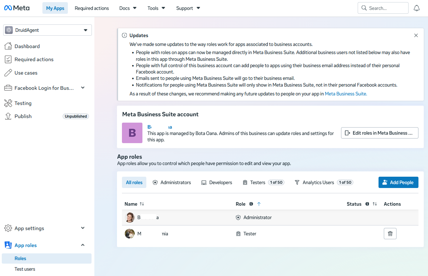Switch to the Developers tab
The width and height of the screenshot is (428, 276).
pyautogui.click(x=217, y=182)
